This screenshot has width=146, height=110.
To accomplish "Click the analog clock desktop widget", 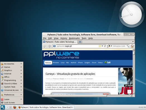I will point(132,15).
